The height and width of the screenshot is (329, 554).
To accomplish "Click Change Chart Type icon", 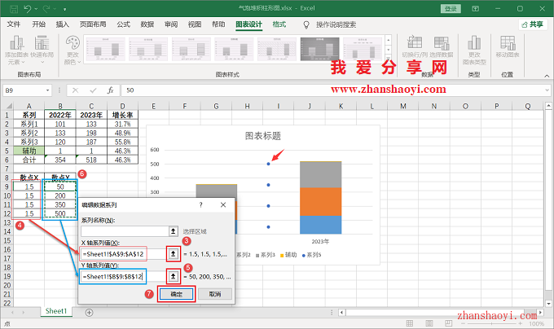I will [474, 42].
